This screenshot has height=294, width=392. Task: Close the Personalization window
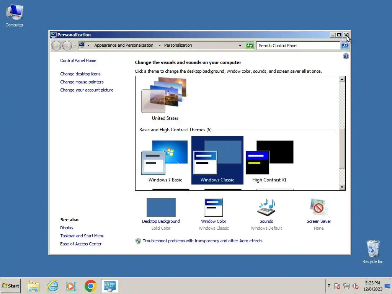(346, 35)
